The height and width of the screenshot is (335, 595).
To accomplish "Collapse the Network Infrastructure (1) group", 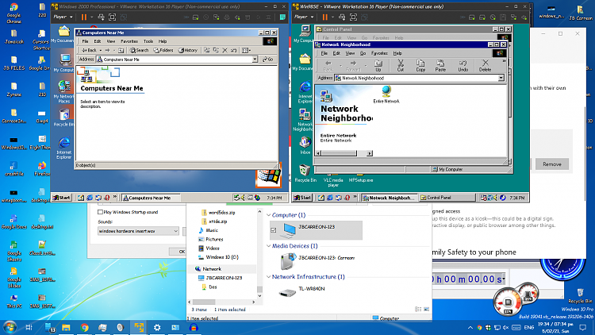I will click(269, 277).
